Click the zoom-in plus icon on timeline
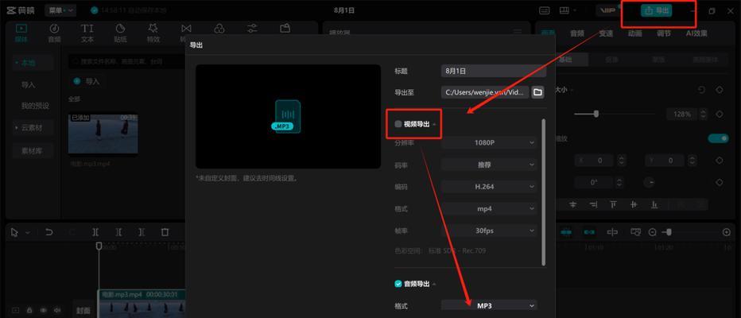The height and width of the screenshot is (318, 741). [727, 232]
